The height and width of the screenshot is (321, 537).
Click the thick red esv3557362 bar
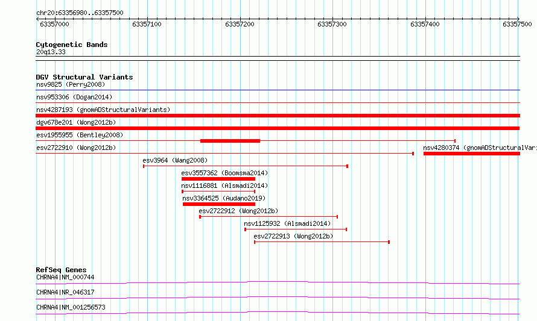point(218,179)
